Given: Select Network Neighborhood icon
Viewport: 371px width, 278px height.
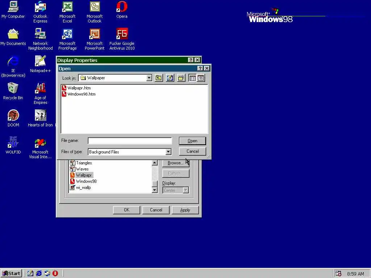Looking at the screenshot, I should tap(41, 39).
